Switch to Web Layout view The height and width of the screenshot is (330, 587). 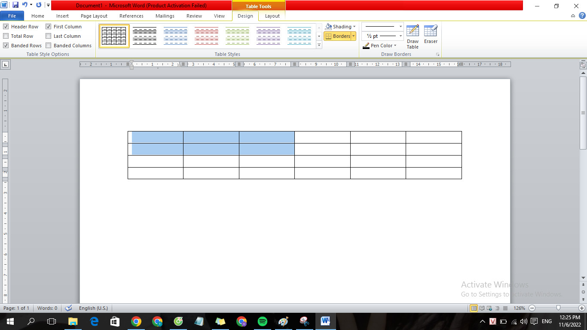tap(489, 308)
